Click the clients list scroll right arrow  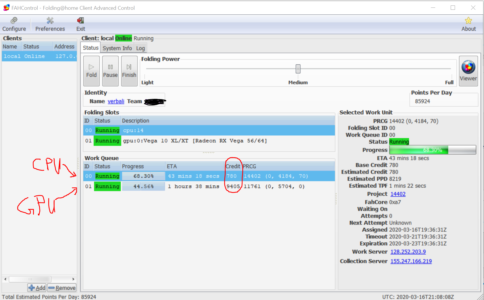[x=74, y=279]
